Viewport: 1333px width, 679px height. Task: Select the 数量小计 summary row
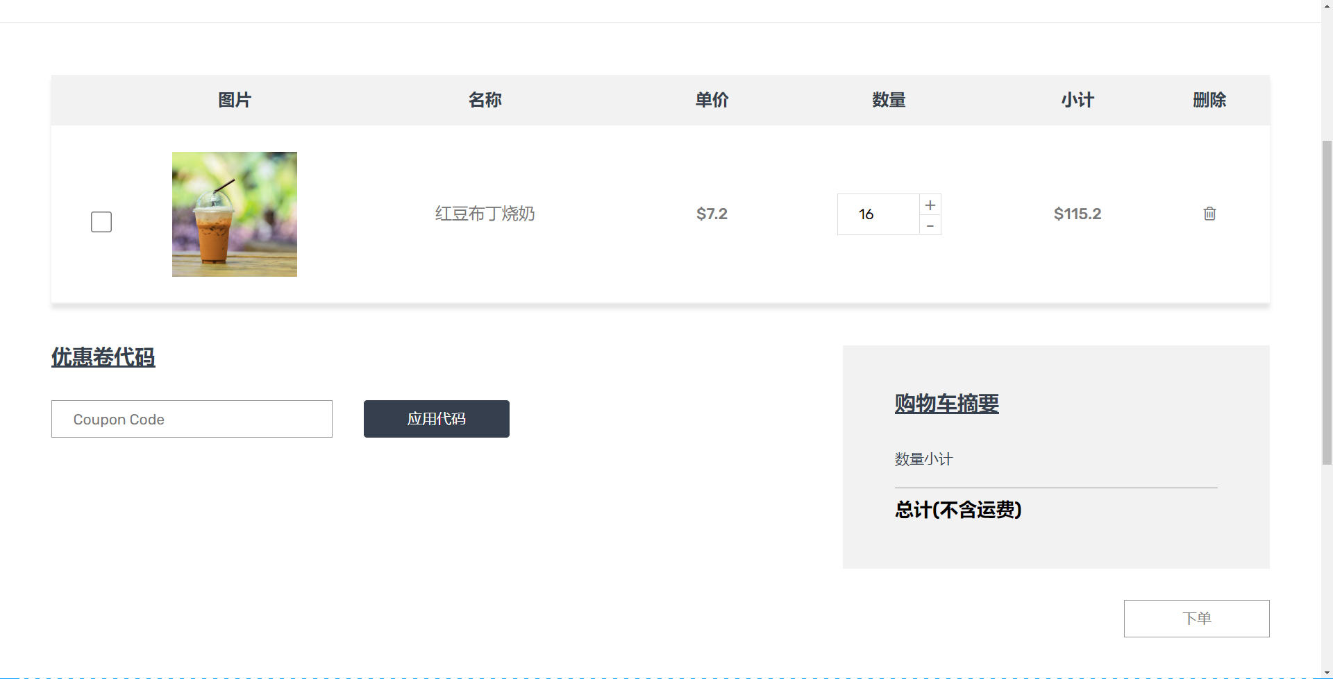[x=923, y=458]
